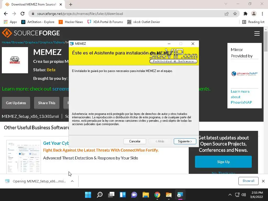This screenshot has width=268, height=201.
Task: Open the Extensions puzzle icon
Action: [x=245, y=14]
